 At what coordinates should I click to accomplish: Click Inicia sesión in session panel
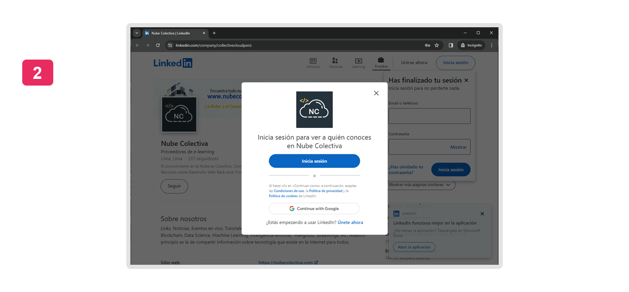click(451, 169)
